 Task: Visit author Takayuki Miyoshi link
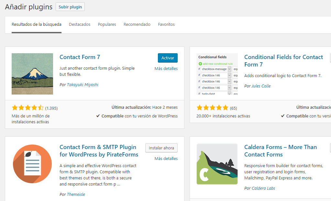[x=83, y=85]
